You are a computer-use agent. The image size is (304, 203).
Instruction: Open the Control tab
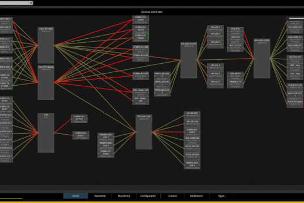[173, 196]
